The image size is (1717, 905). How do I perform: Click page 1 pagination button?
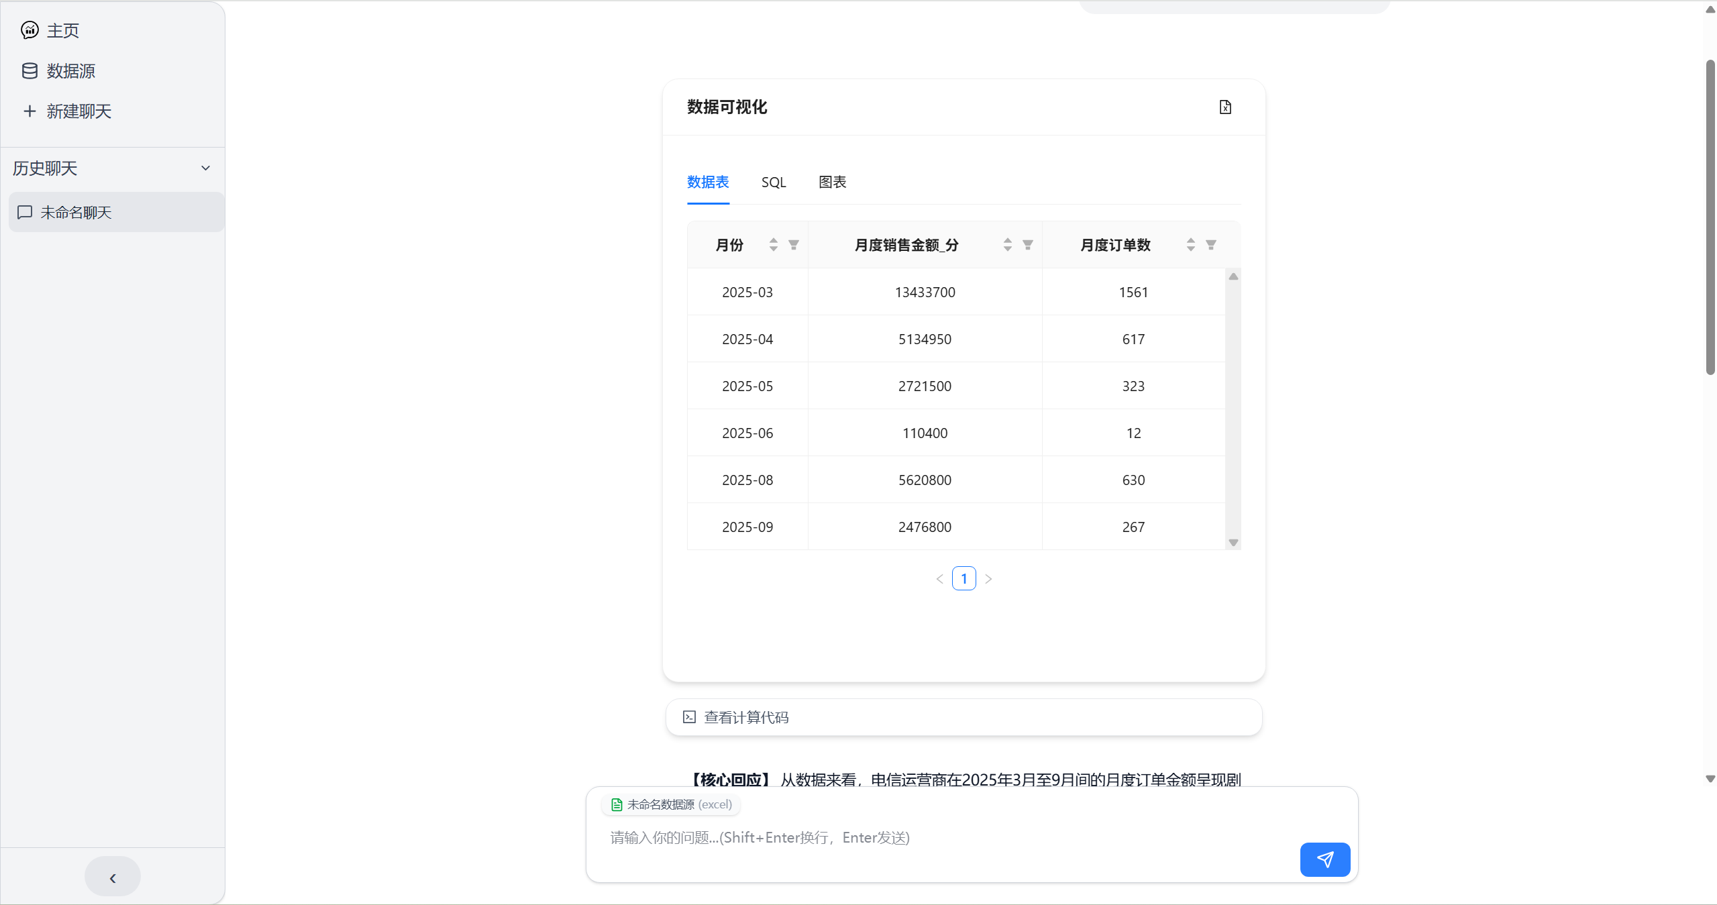[x=964, y=578]
